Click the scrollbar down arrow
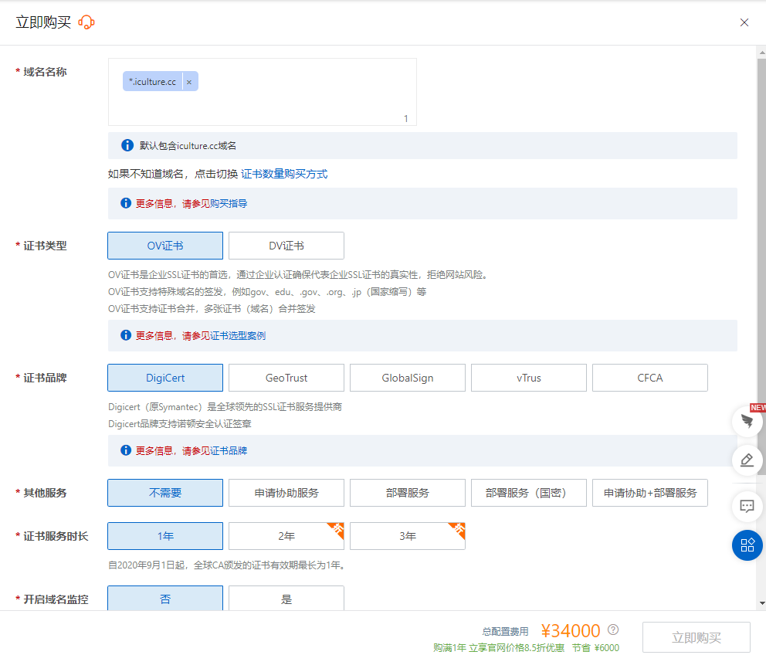766x655 pixels. click(x=761, y=603)
